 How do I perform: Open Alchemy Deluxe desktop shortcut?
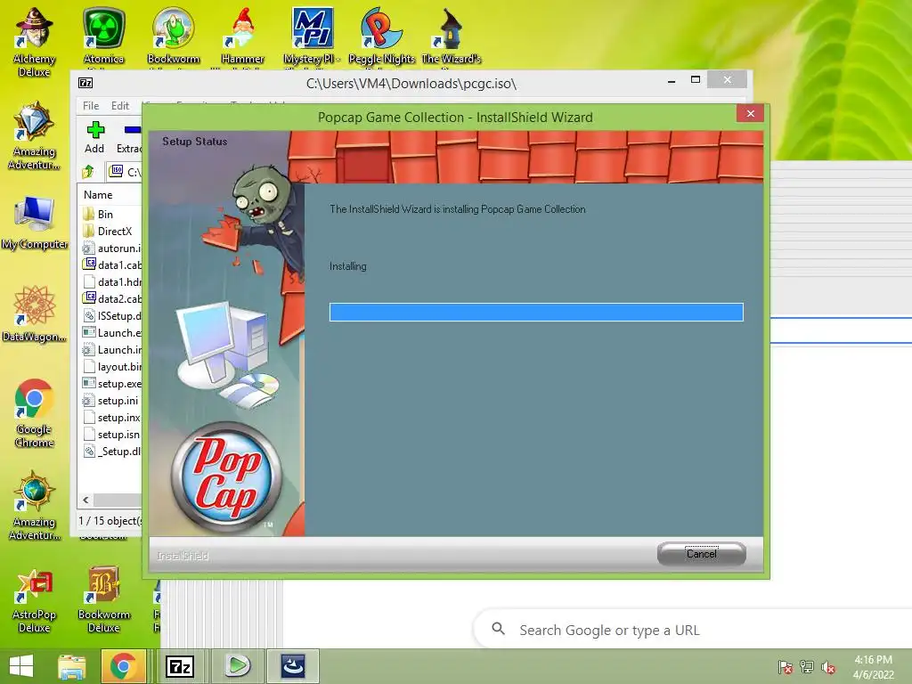[35, 42]
